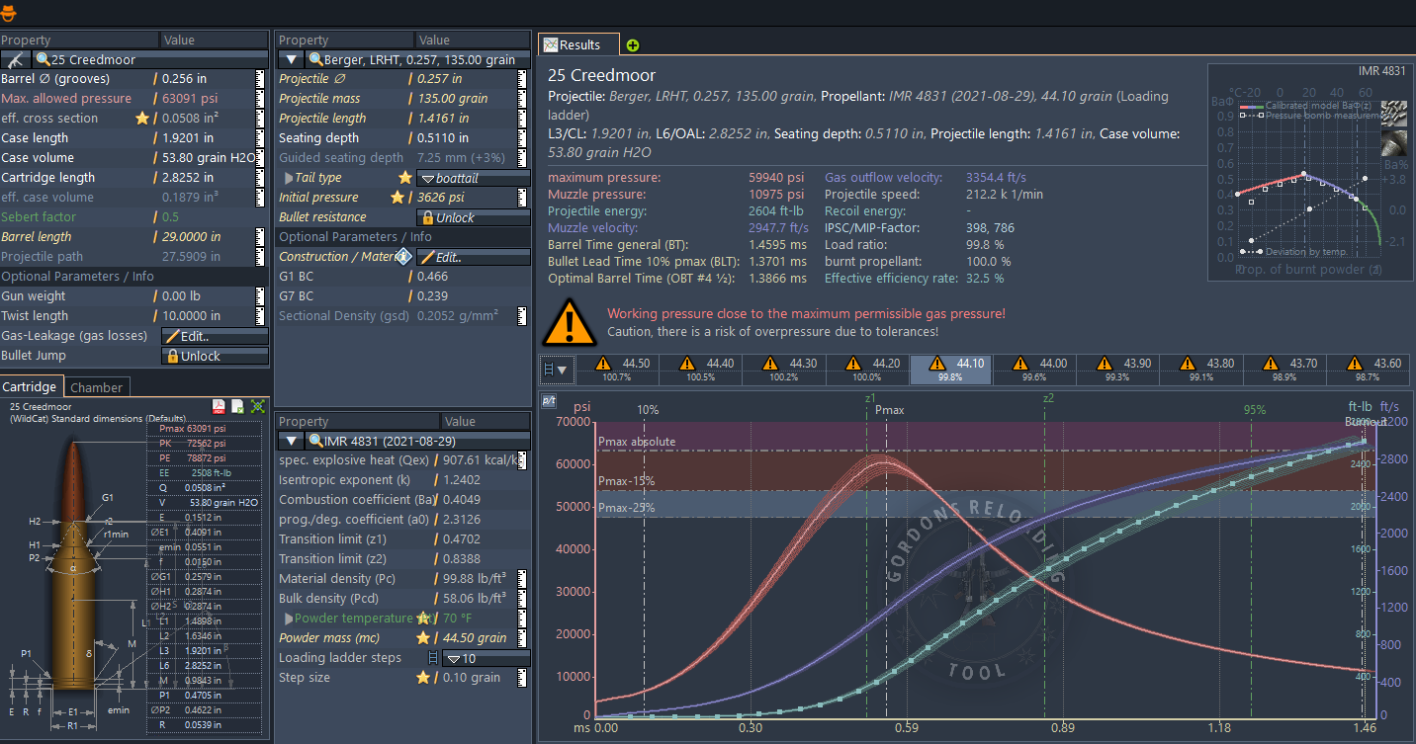
Task: Select the 44.10 grain ladder step
Action: (x=951, y=370)
